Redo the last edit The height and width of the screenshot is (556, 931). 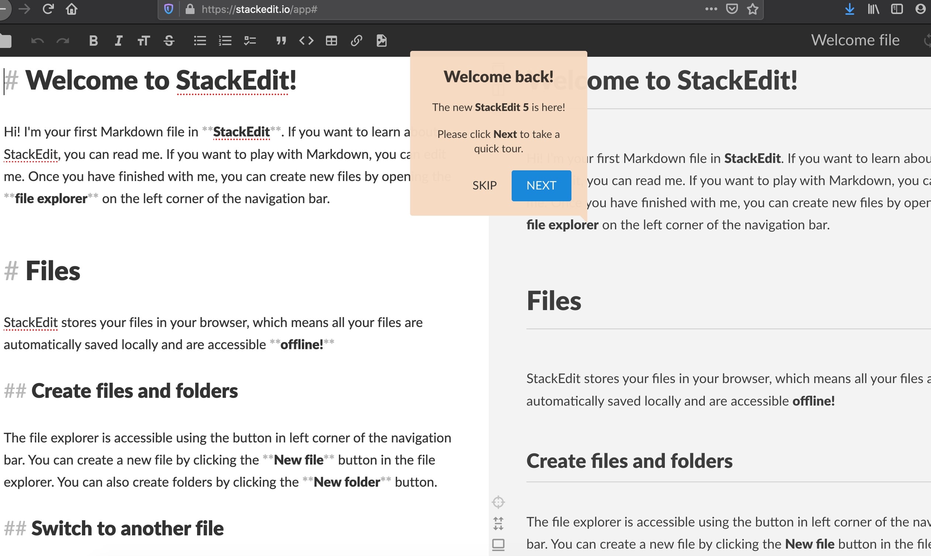[x=63, y=41]
